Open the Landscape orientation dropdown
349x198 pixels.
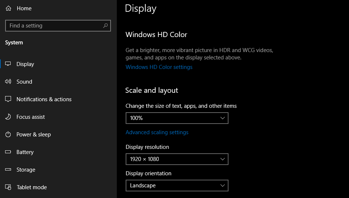177,186
